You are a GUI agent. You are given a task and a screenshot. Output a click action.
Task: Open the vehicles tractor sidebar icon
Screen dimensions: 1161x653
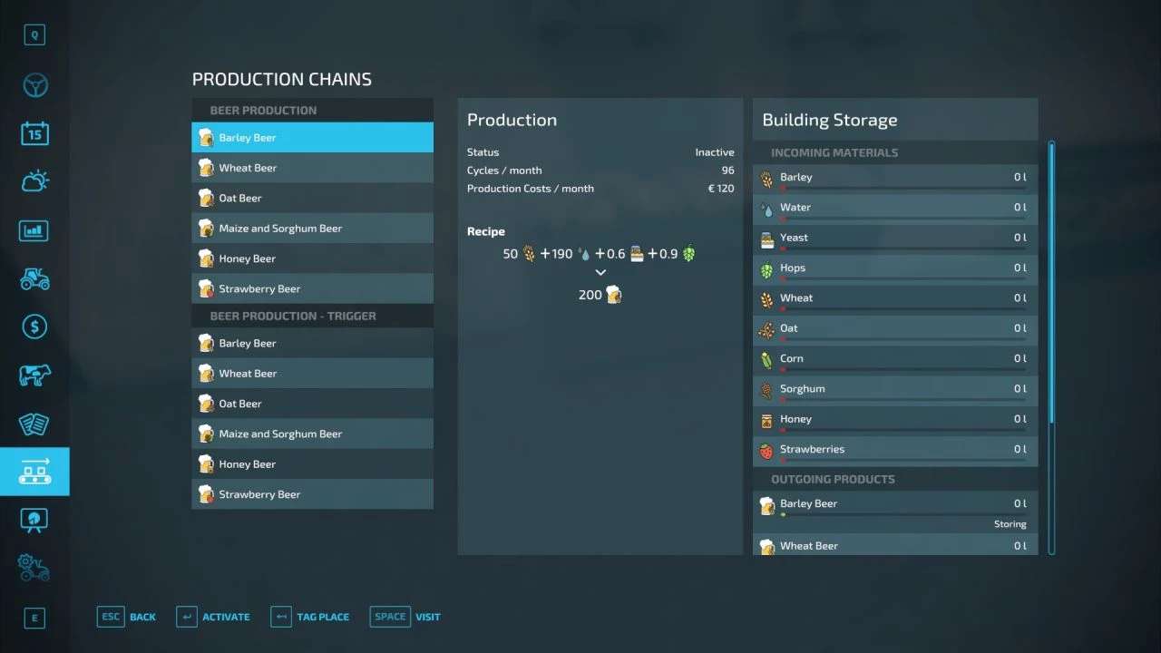(34, 278)
